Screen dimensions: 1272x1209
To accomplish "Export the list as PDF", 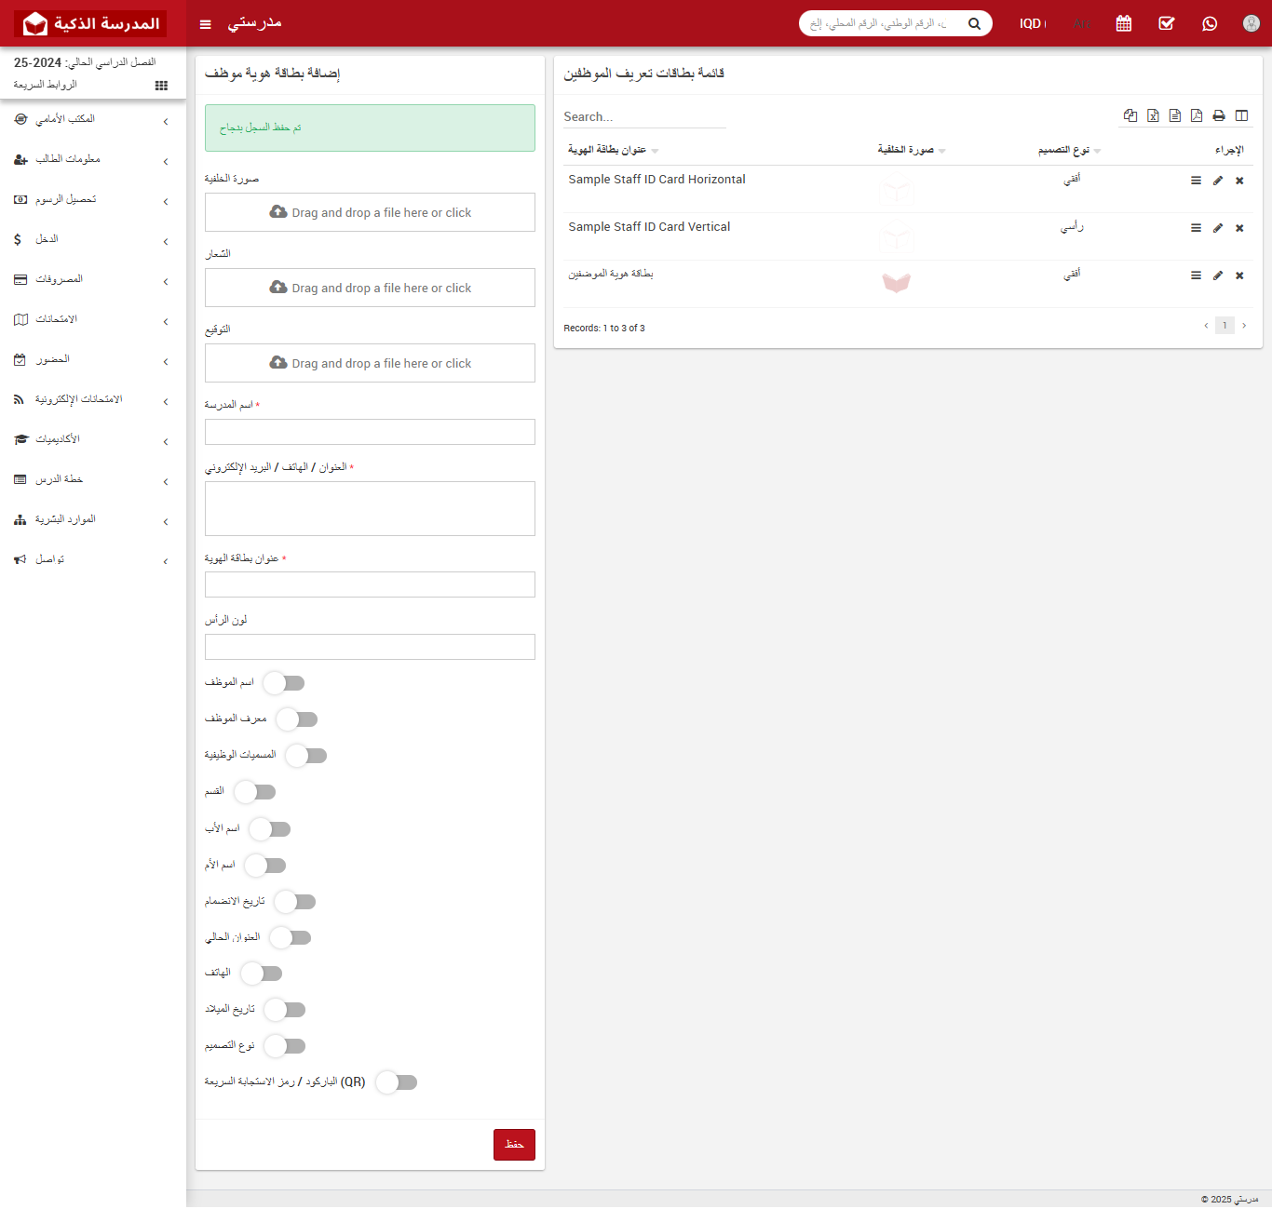I will tap(1197, 115).
